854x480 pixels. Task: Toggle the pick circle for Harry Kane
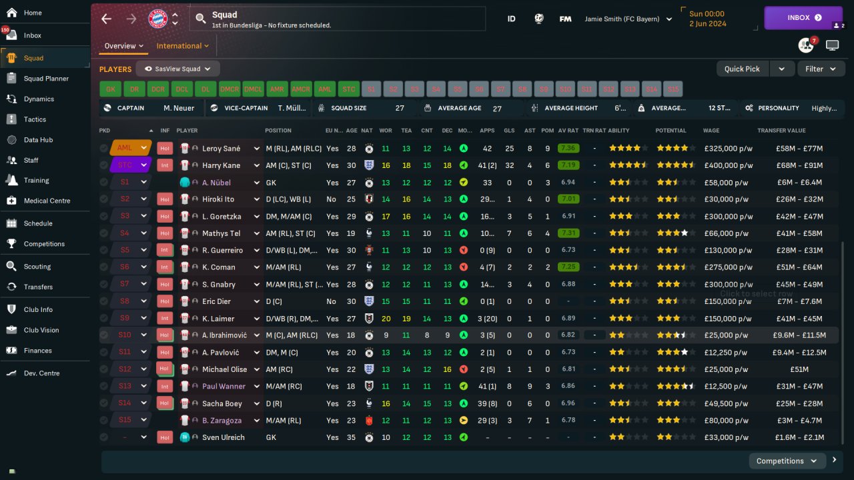(x=104, y=165)
